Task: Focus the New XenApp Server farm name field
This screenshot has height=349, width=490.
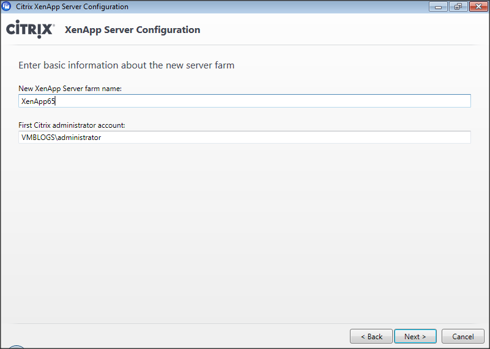Action: point(245,101)
